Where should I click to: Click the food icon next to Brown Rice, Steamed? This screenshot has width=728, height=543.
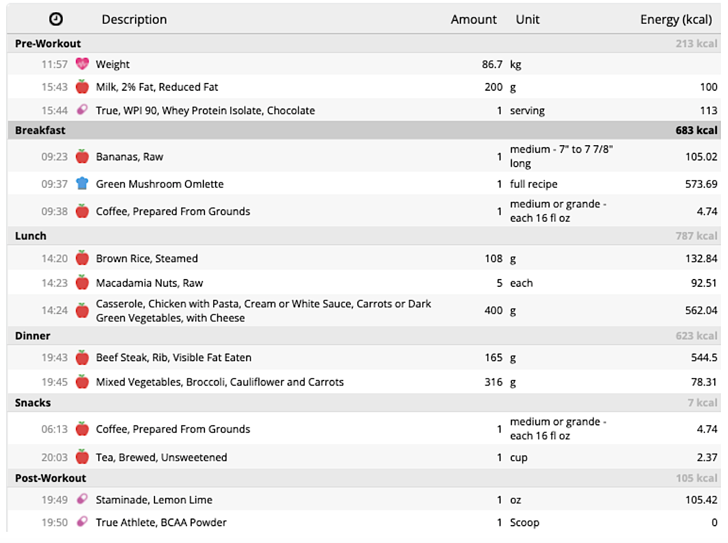tap(82, 258)
